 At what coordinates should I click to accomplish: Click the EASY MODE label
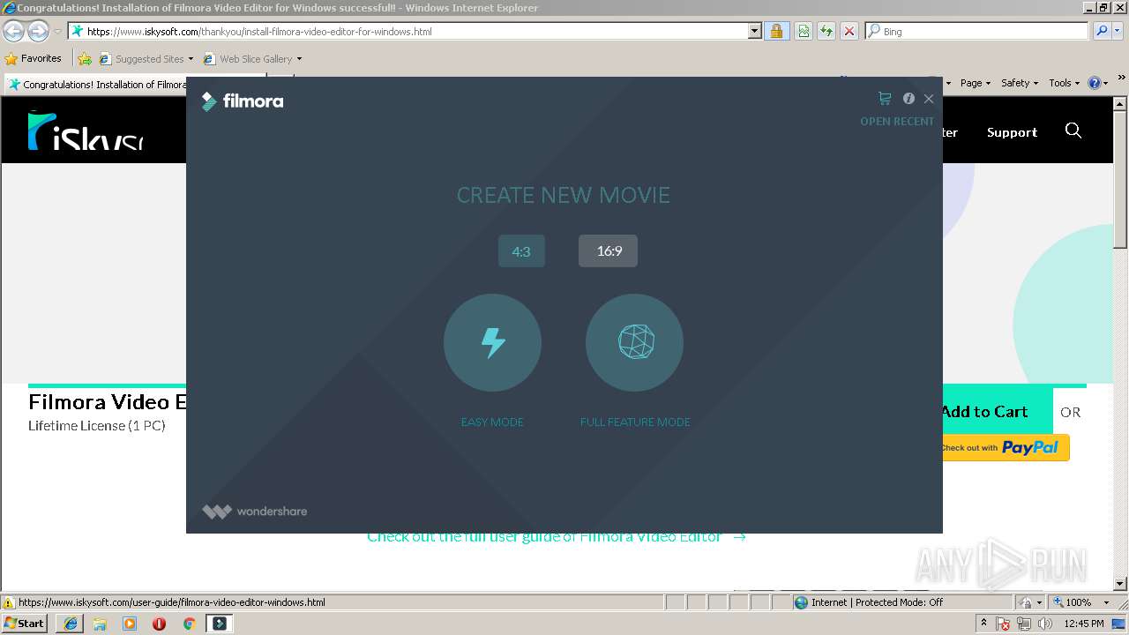(492, 422)
